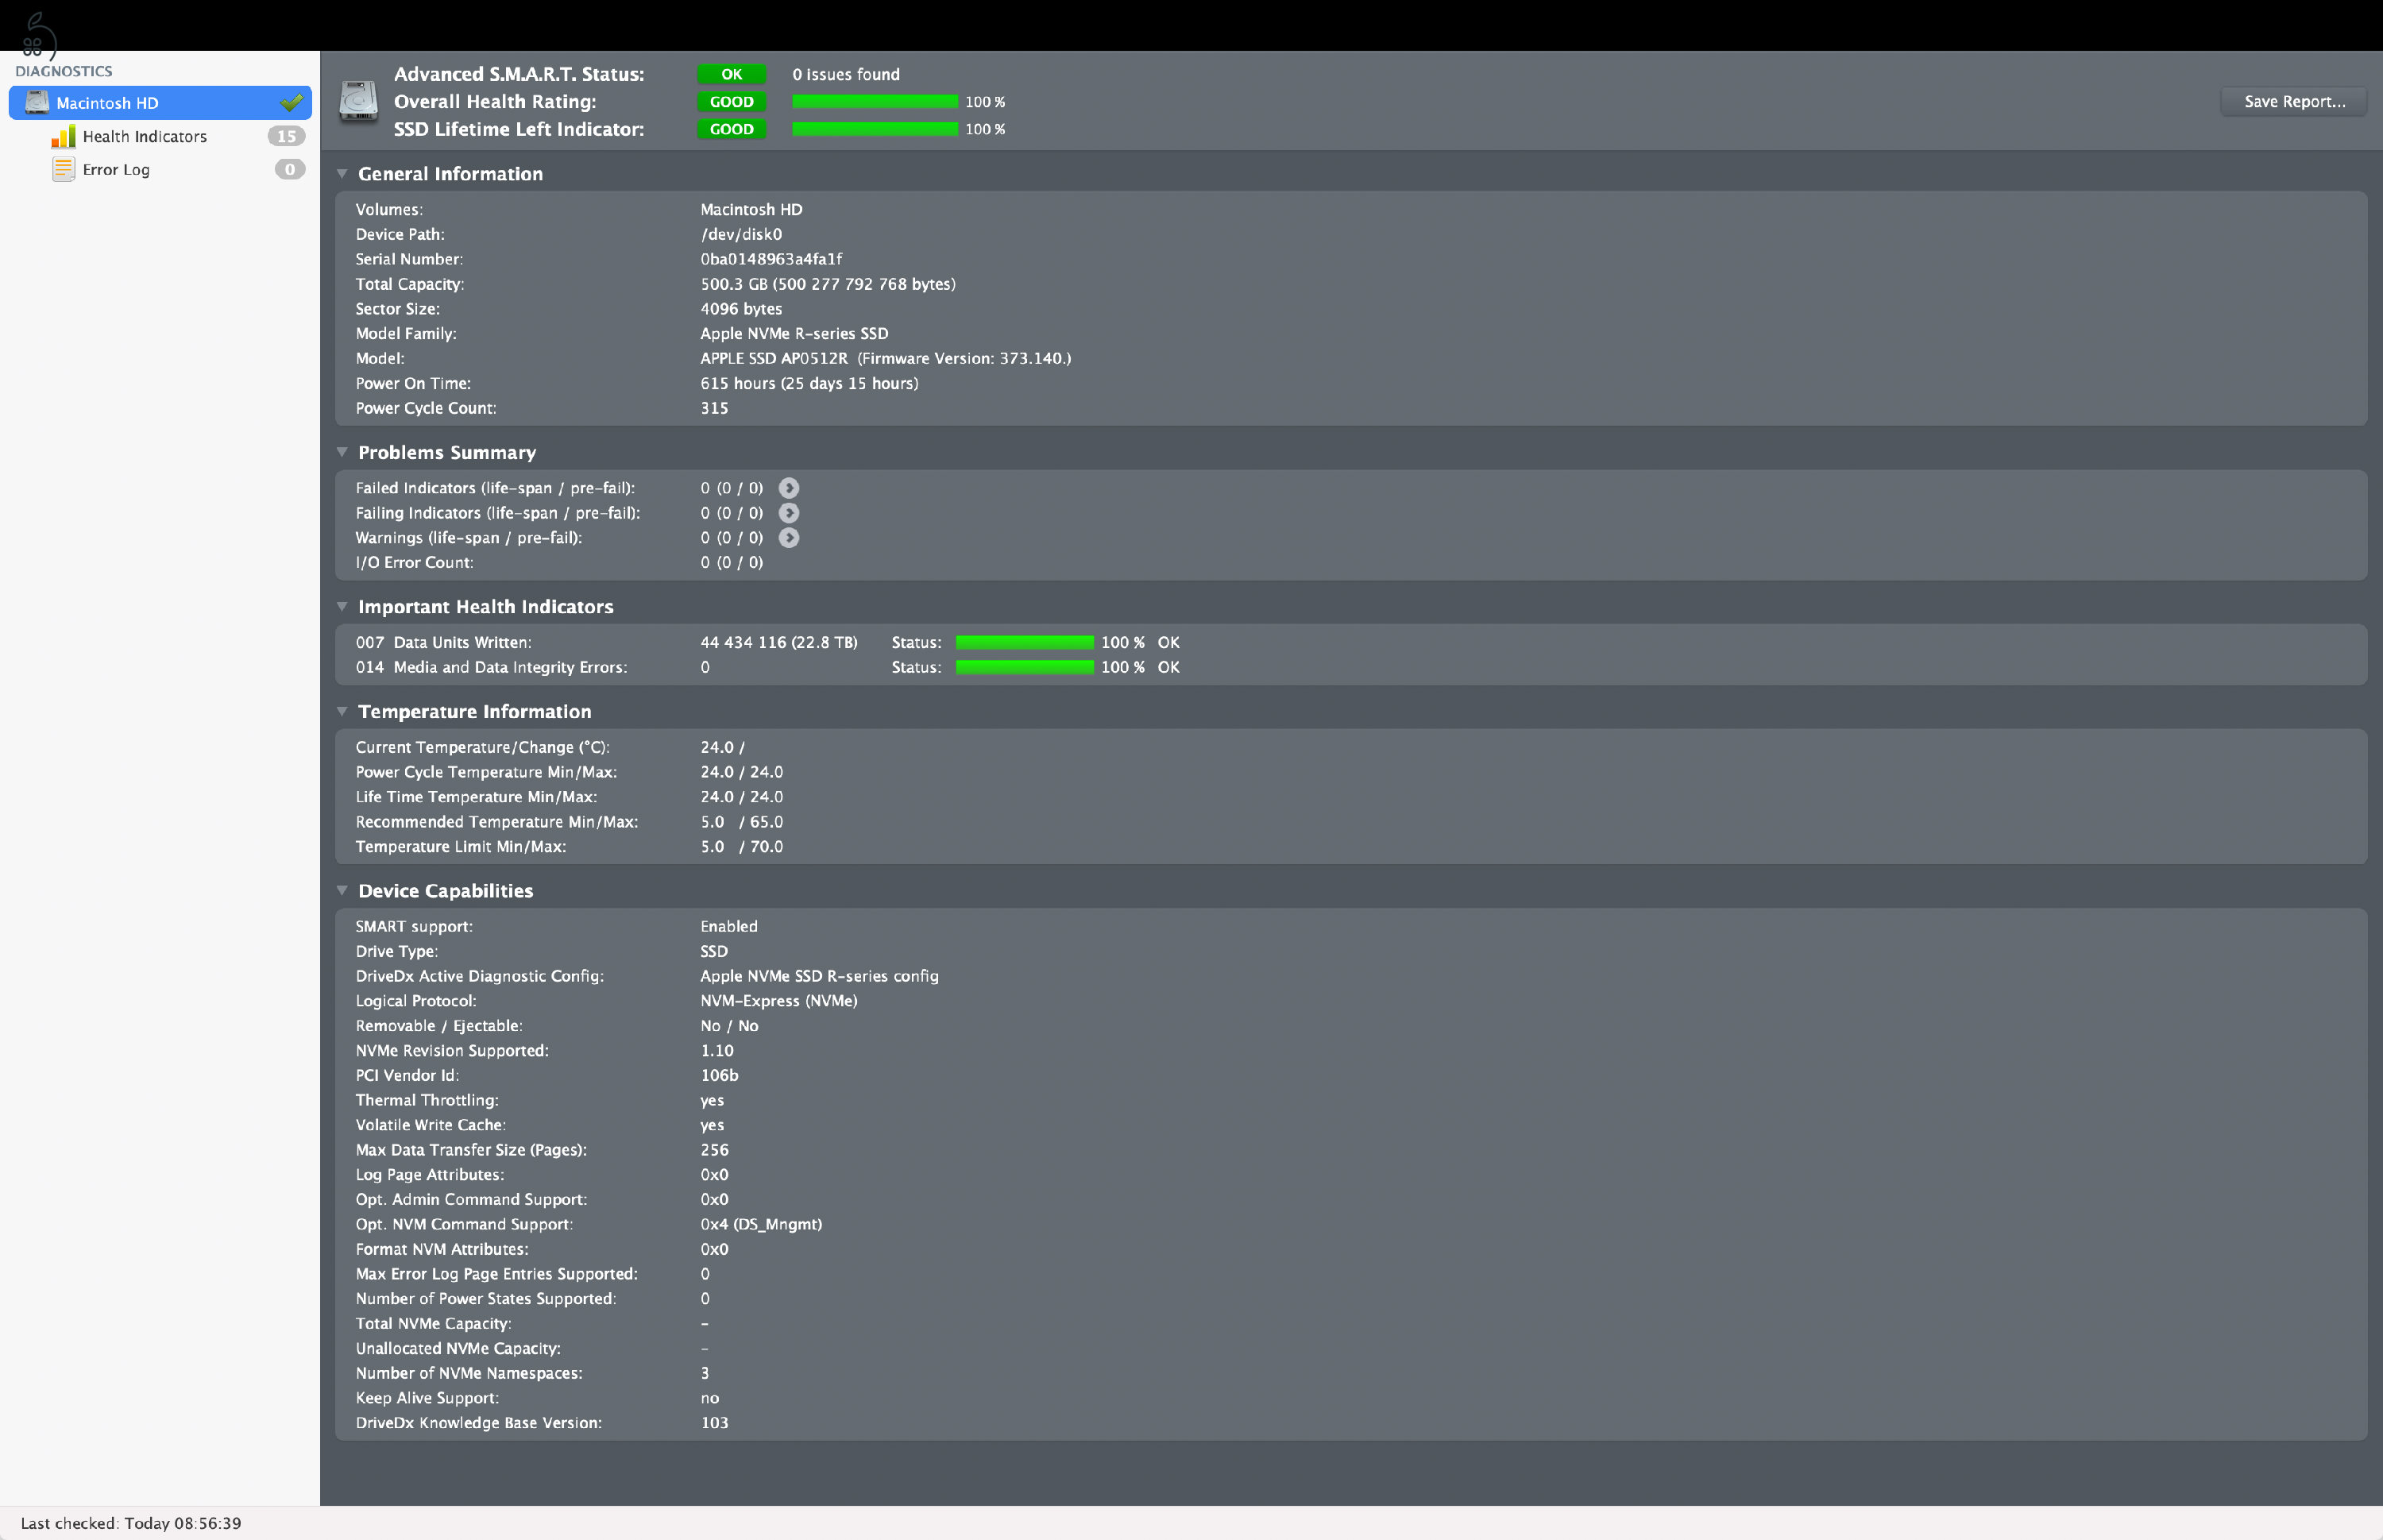Collapse the Device Capabilities section

tap(342, 890)
